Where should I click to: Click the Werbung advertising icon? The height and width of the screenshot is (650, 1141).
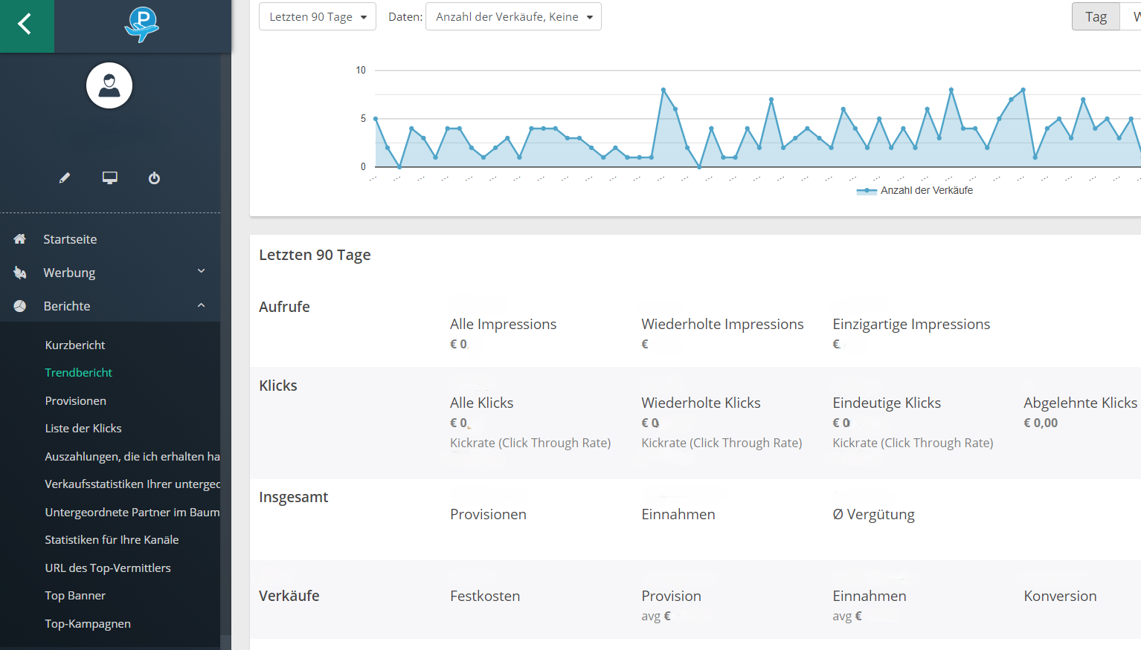coord(20,273)
